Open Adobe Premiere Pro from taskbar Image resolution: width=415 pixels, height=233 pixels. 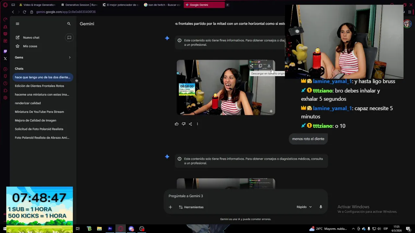tap(110, 229)
